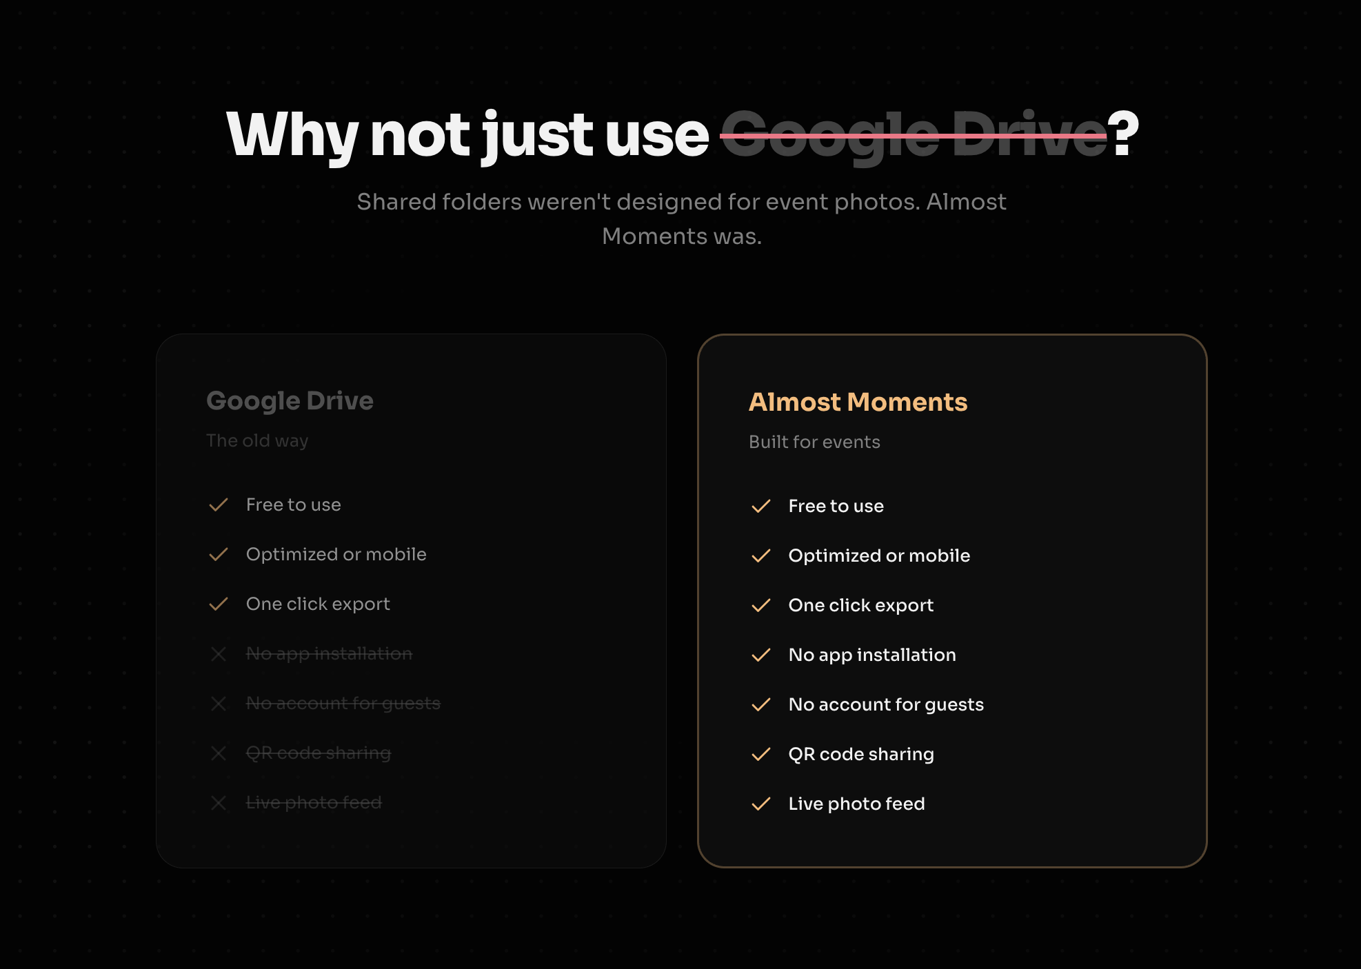Select the checkmark next to One click export under Google Drive

pyautogui.click(x=219, y=604)
